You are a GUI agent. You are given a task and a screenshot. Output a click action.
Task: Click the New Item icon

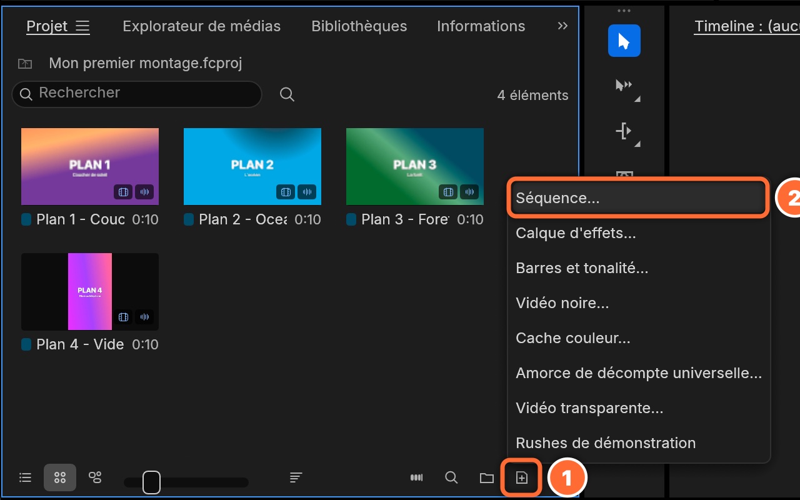(522, 478)
